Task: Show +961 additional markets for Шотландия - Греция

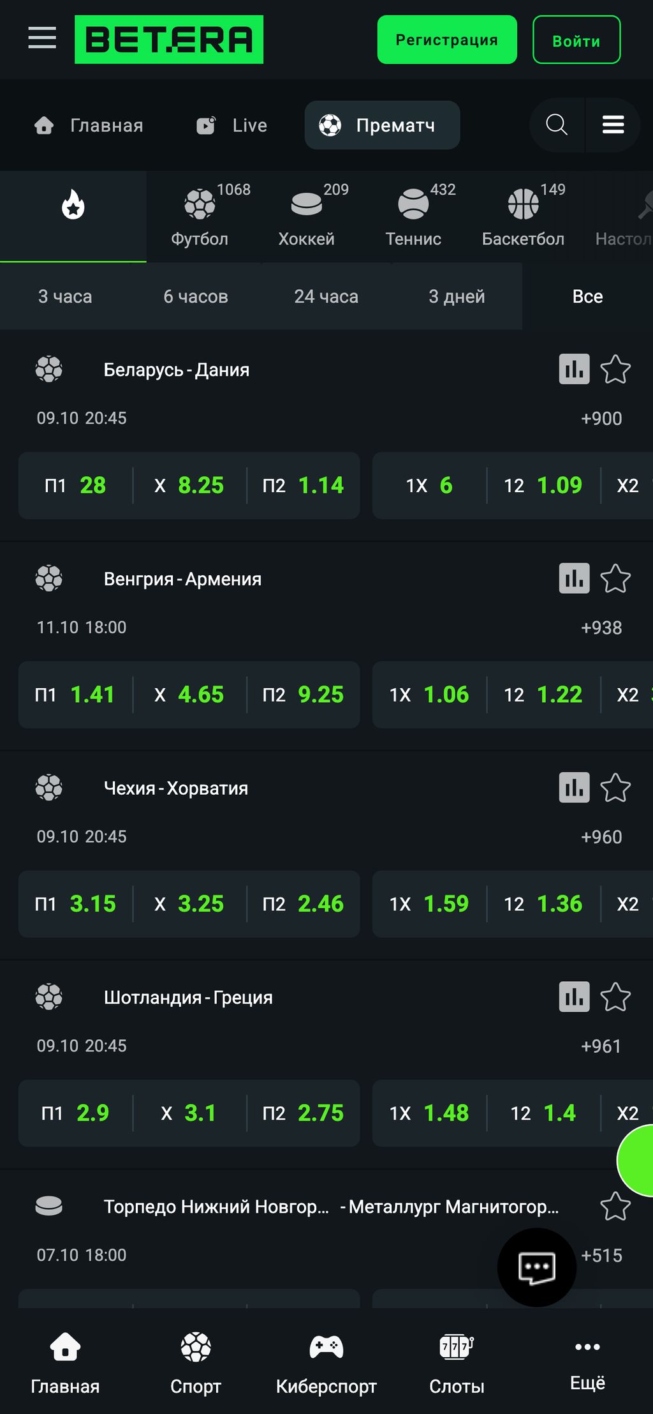Action: tap(601, 1047)
